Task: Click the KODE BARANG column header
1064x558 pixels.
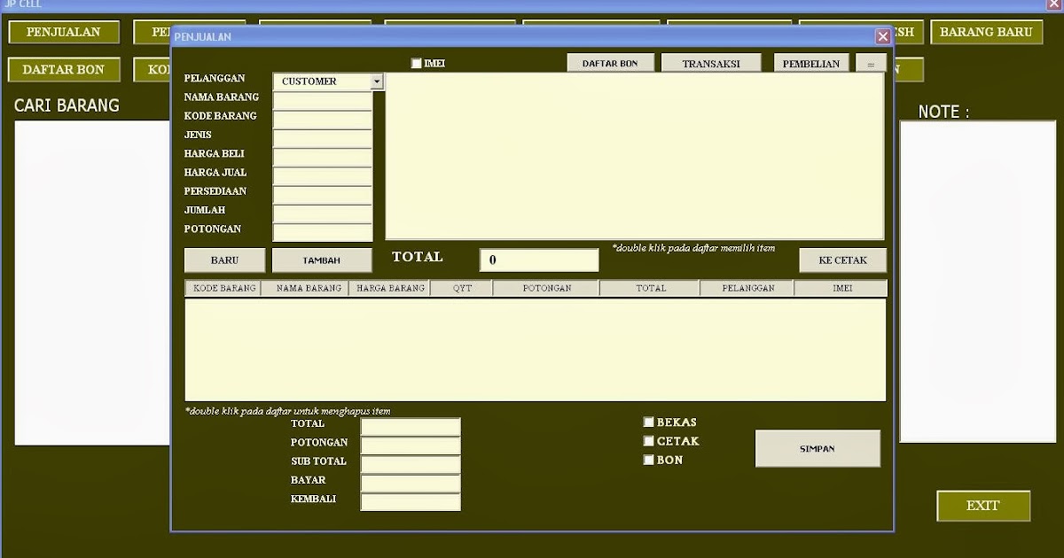Action: [x=221, y=287]
